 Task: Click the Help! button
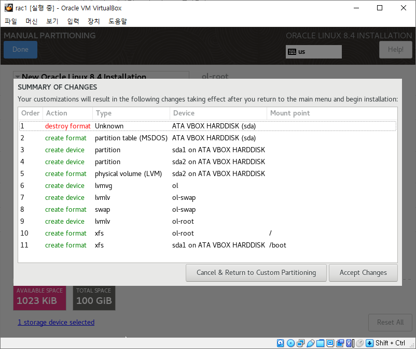click(396, 50)
